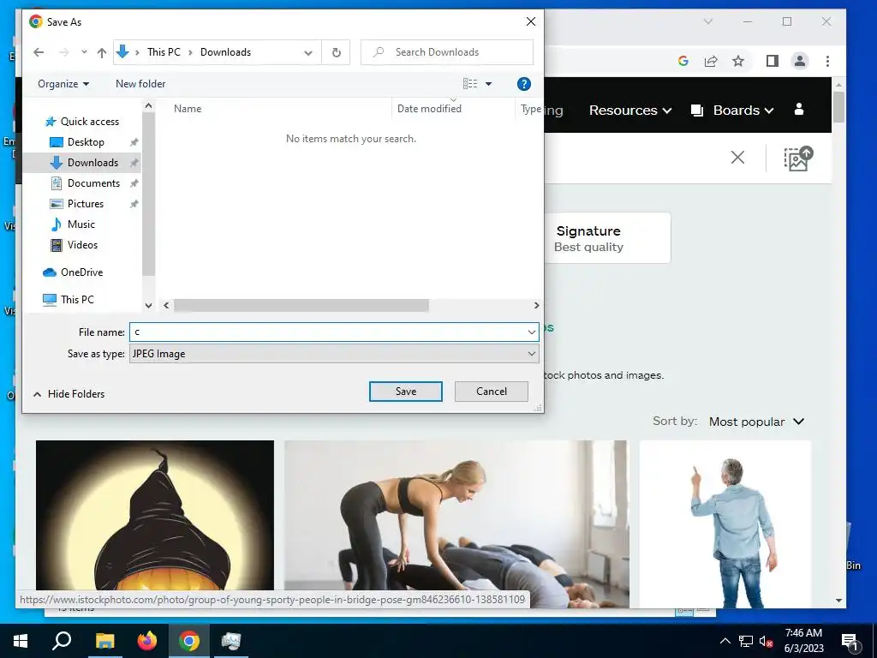The image size is (877, 658).
Task: Expand the Resources menu on iStock
Action: [629, 111]
